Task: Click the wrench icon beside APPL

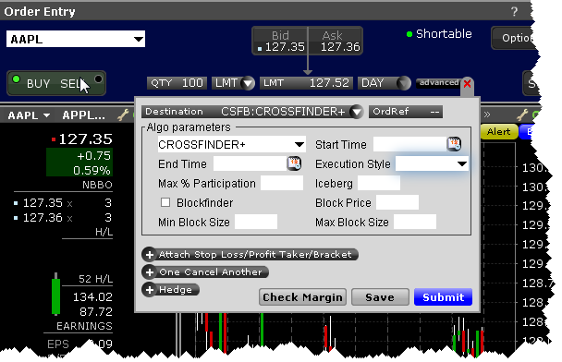Action: (123, 115)
